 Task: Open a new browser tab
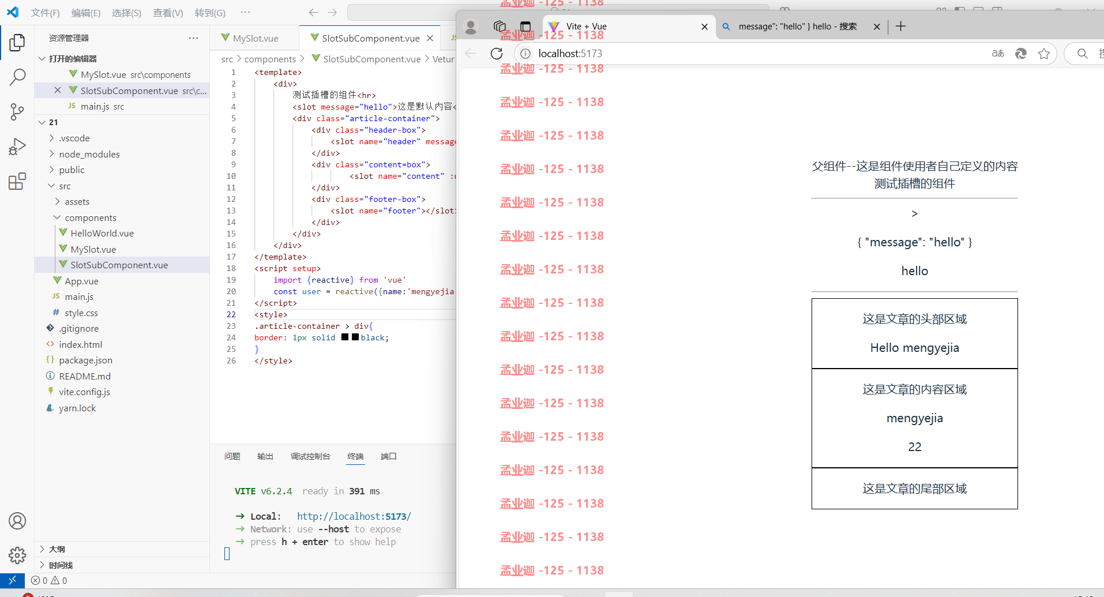click(901, 26)
